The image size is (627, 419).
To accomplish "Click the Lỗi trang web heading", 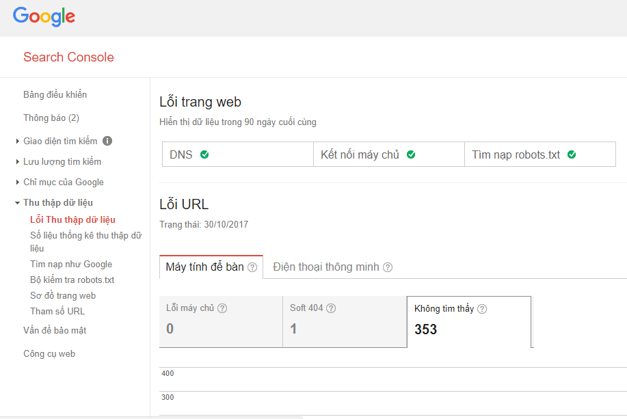I will pyautogui.click(x=200, y=102).
